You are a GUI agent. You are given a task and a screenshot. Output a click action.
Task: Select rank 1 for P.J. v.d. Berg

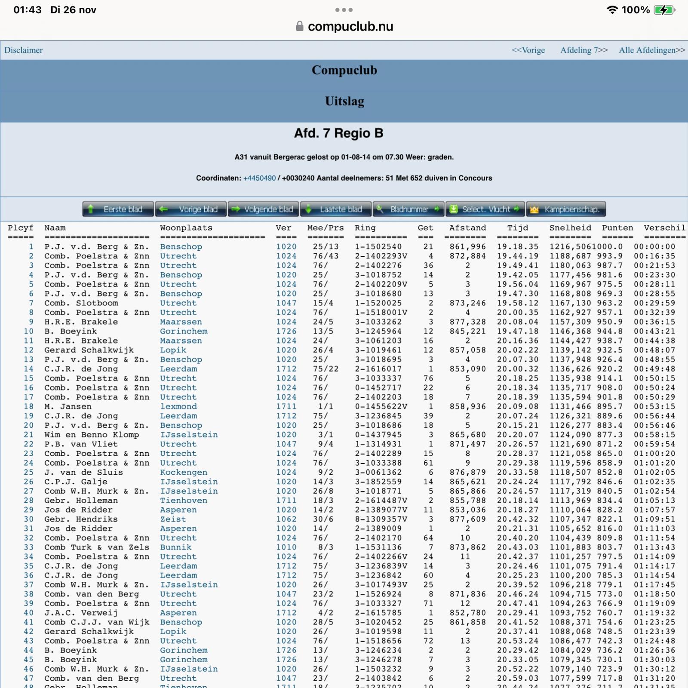click(x=31, y=247)
